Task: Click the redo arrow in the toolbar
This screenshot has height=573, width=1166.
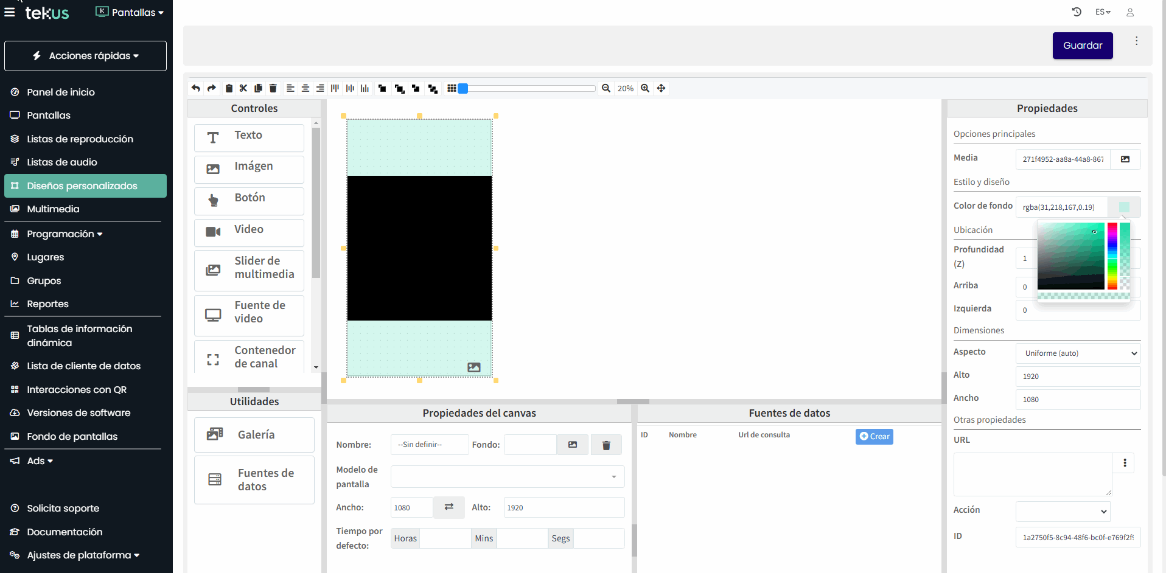Action: [x=211, y=88]
